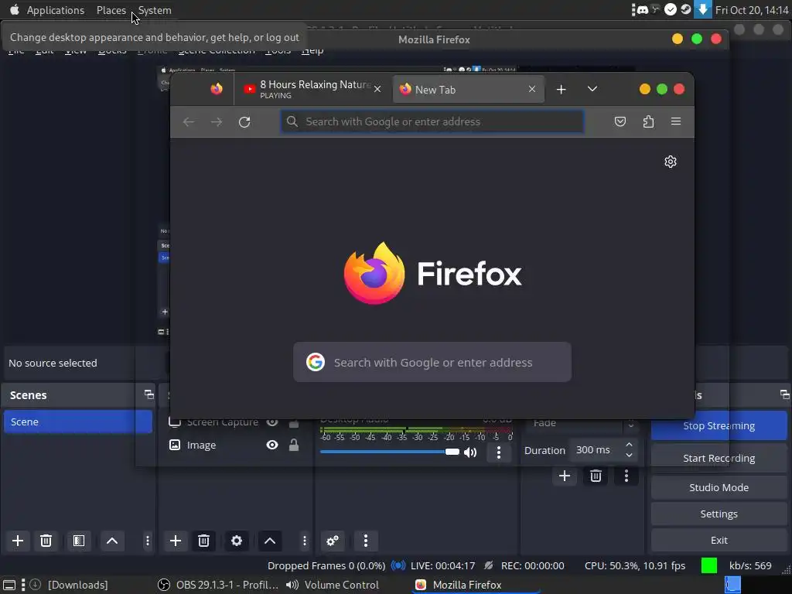Viewport: 792px width, 594px height.
Task: Select Scene in the Scenes list
Action: click(x=78, y=422)
